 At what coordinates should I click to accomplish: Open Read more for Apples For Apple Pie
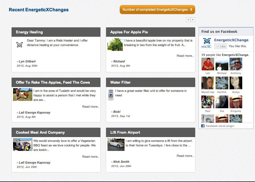[185, 56]
